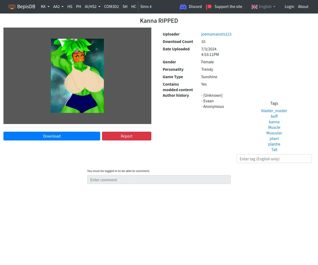Expand the AI/HS2 dropdown menu
318x265 pixels.
click(x=92, y=7)
